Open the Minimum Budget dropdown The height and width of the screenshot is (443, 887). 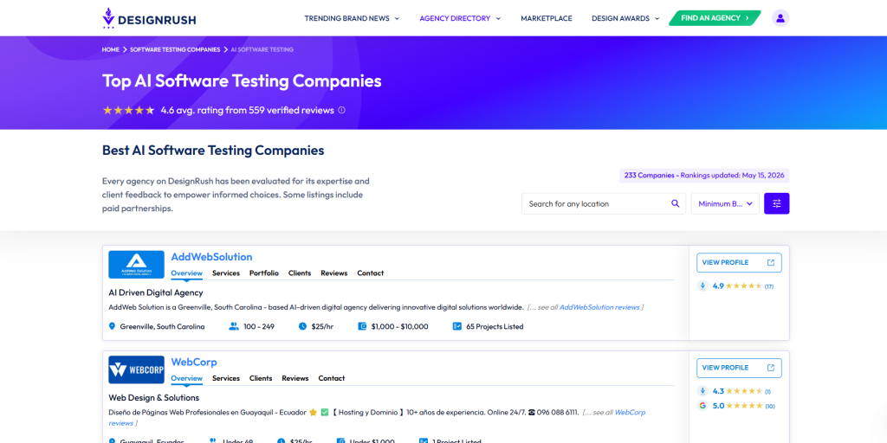(x=725, y=203)
